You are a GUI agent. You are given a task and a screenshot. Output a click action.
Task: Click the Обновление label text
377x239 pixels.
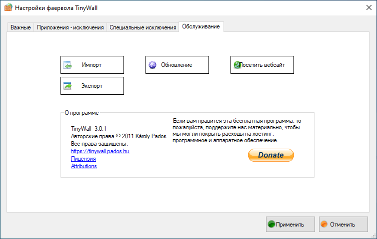coord(176,65)
